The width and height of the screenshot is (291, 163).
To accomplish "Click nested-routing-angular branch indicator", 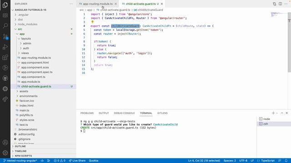I will 20,161.
